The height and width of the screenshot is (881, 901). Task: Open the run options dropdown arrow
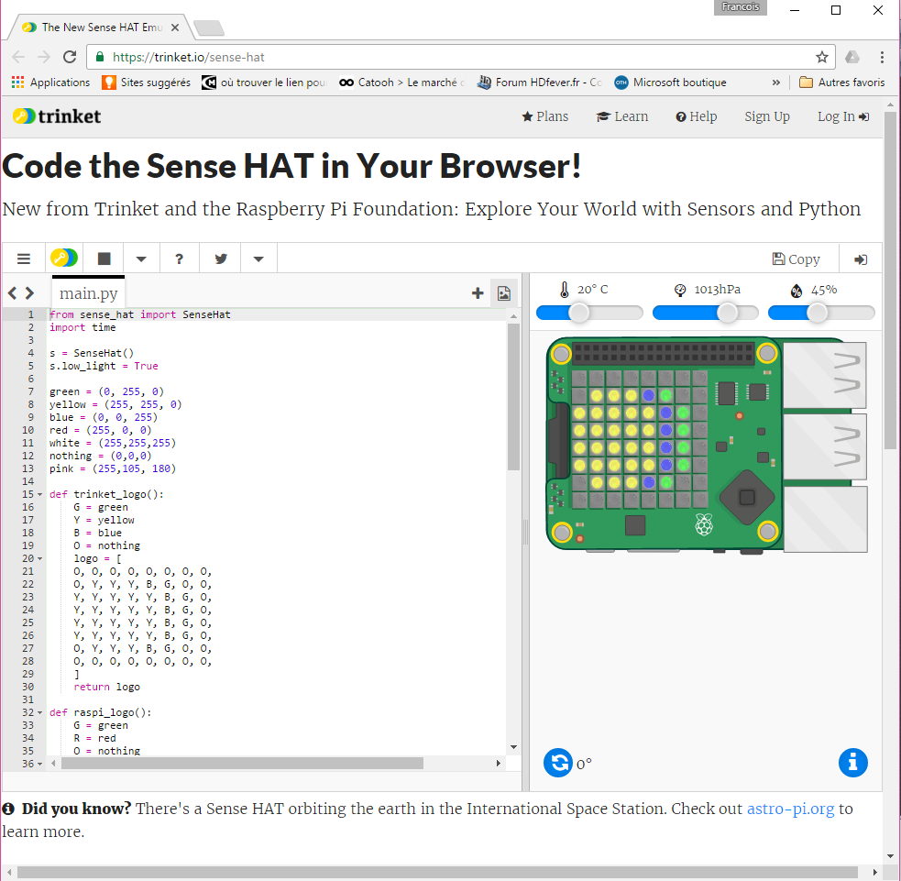[141, 259]
